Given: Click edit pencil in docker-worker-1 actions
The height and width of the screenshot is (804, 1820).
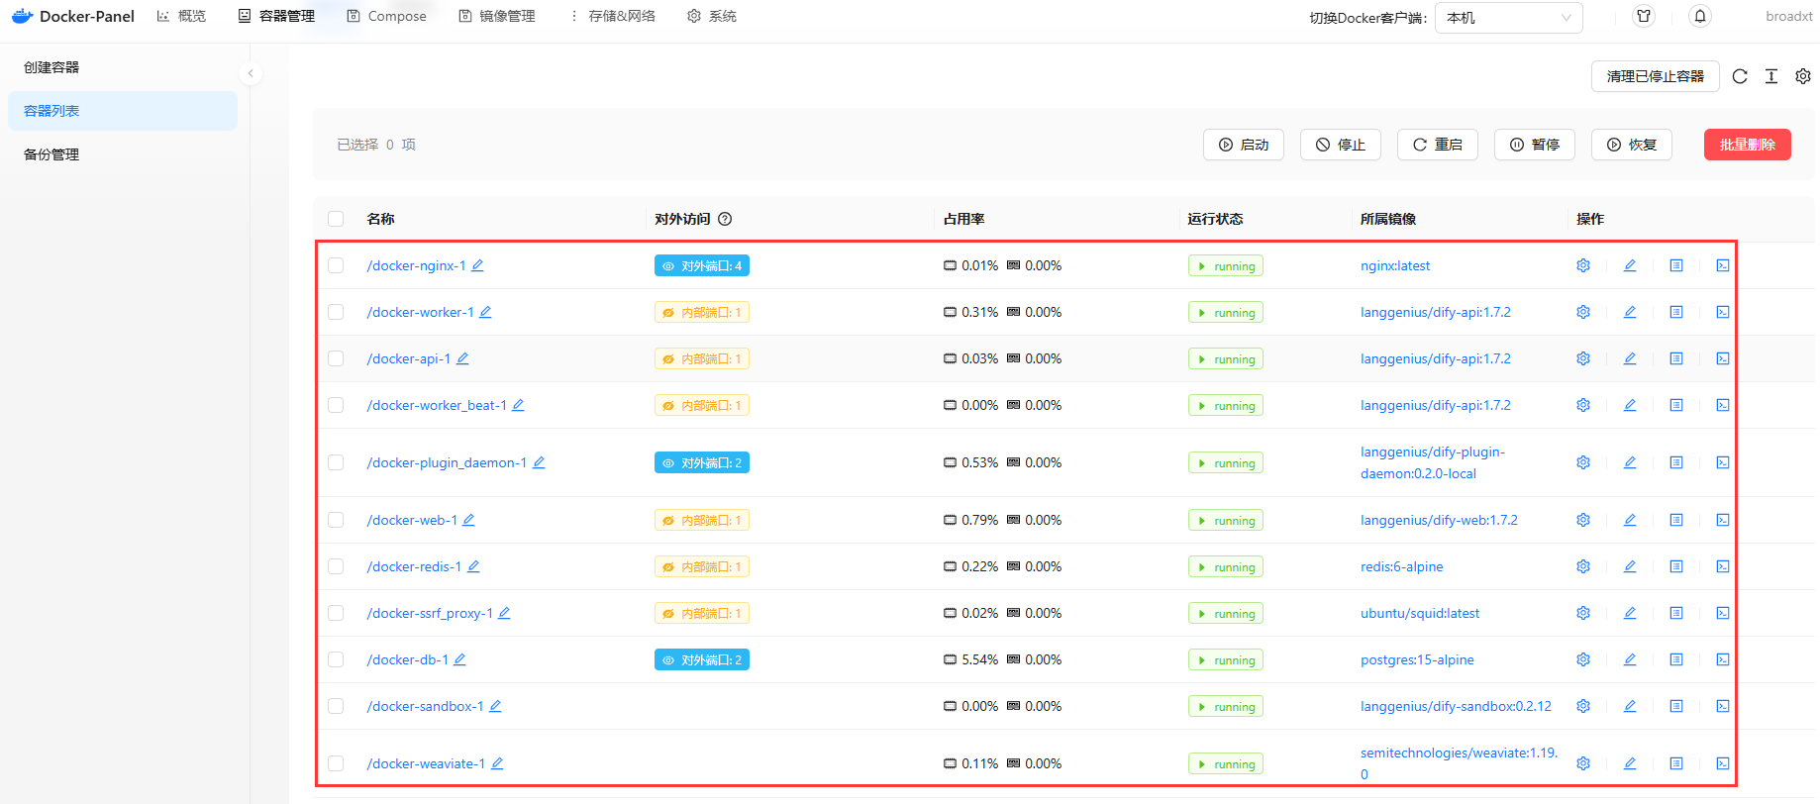Looking at the screenshot, I should 1630,312.
